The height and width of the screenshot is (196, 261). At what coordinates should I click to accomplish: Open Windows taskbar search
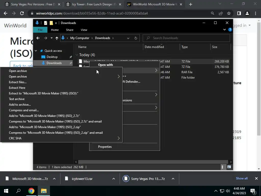click(x=18, y=191)
